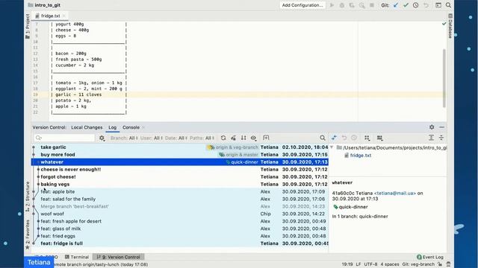Open the Terminal tool window tab
Image resolution: width=478 pixels, height=268 pixels.
click(x=77, y=257)
